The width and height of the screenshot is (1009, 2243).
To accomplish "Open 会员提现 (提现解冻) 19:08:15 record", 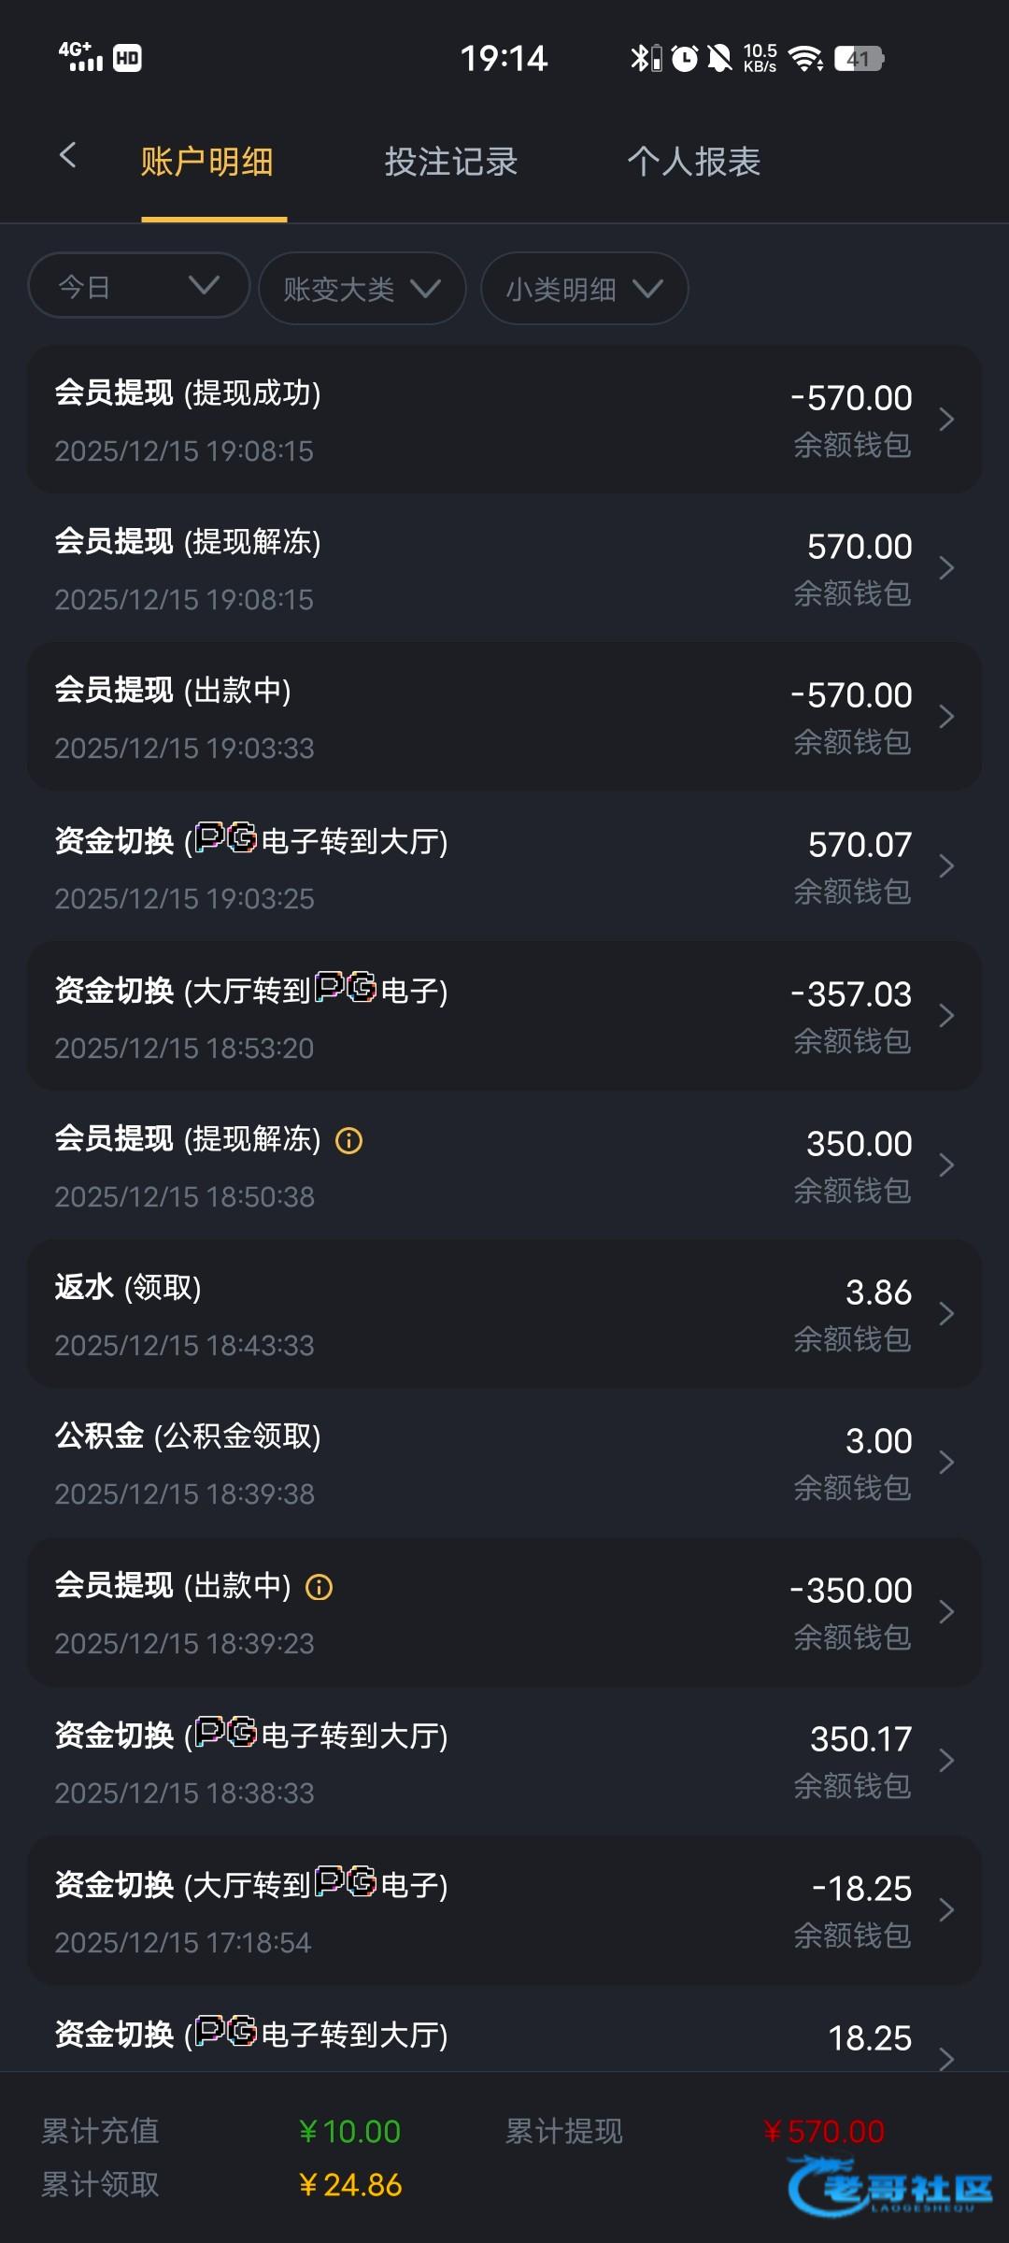I will click(x=504, y=568).
